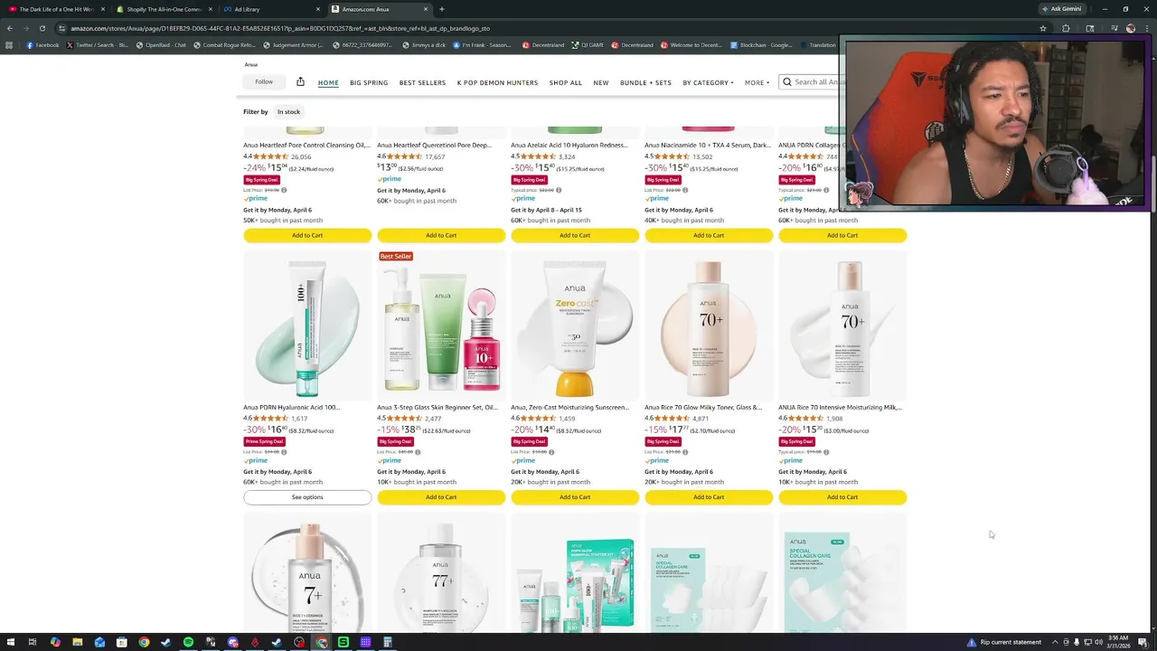Open File Explorer from the taskbar

(x=77, y=642)
